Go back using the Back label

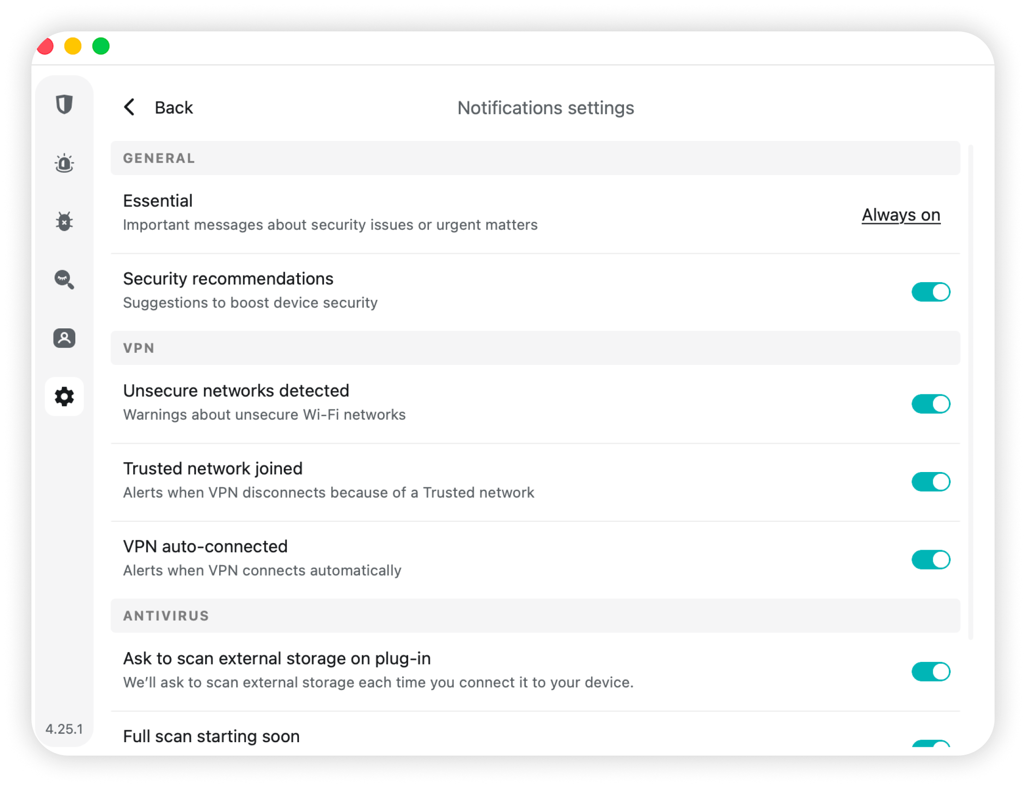pos(173,108)
